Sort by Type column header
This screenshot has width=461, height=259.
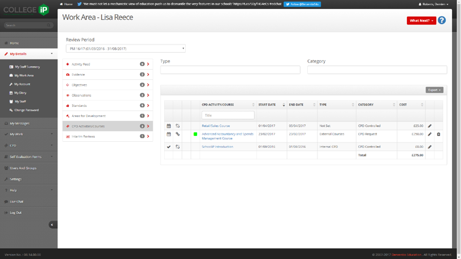[x=337, y=105]
